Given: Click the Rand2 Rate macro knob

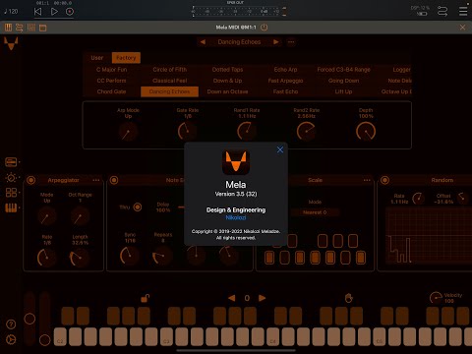Looking at the screenshot, I should click(x=306, y=132).
